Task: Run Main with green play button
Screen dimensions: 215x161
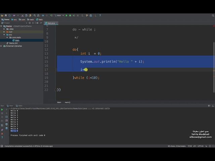Action: (x=67, y=16)
